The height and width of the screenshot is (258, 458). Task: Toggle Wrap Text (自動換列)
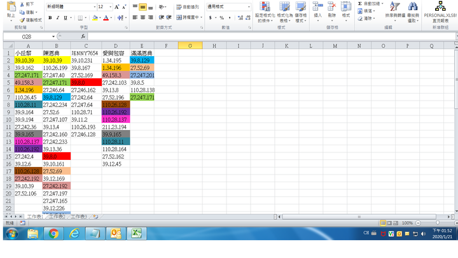(188, 7)
